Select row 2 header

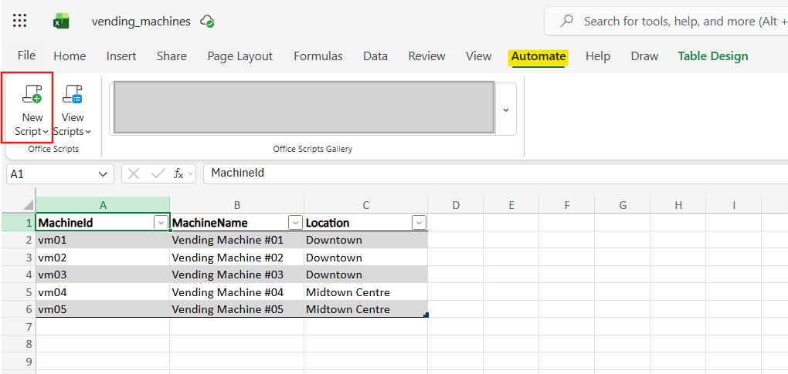point(18,240)
